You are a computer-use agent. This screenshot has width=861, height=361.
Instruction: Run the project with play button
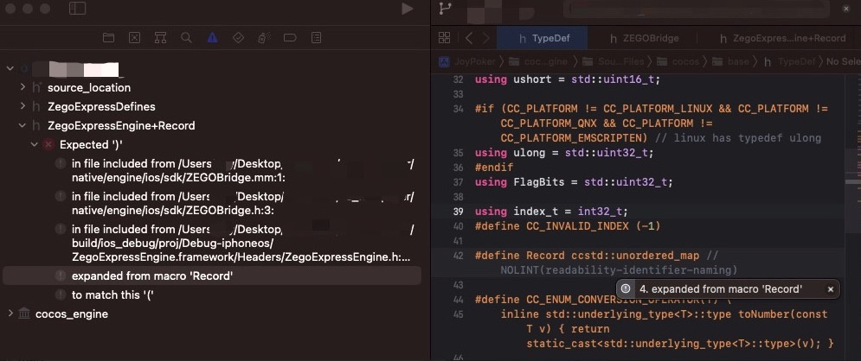tap(407, 9)
